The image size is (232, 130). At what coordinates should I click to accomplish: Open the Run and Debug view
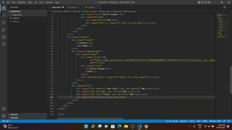pos(4,30)
